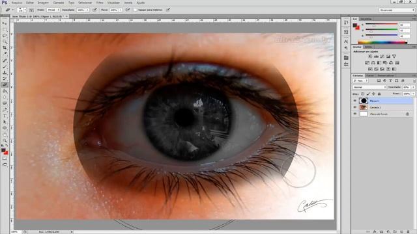Open the eraser Modo dropdown

coord(53,10)
